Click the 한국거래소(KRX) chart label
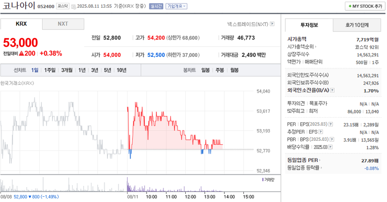Viewport: 387px width, 202px height. pyautogui.click(x=17, y=83)
